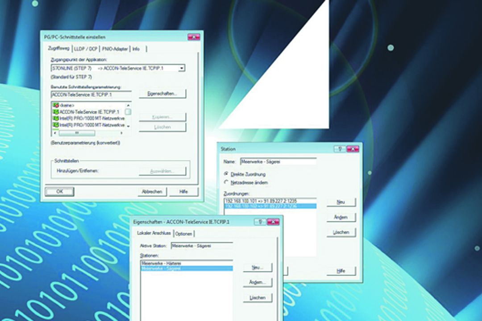Click Hilfe in the Station dialog
Viewport: 482px width, 321px height.
click(x=341, y=271)
